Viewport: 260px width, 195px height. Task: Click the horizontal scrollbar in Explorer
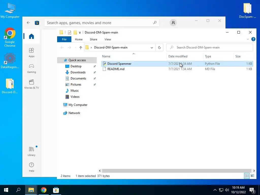177,171
